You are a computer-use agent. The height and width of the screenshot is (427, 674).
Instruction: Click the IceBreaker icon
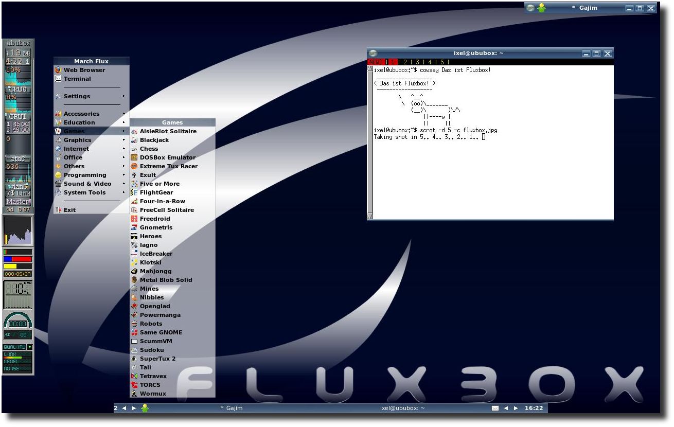(134, 254)
